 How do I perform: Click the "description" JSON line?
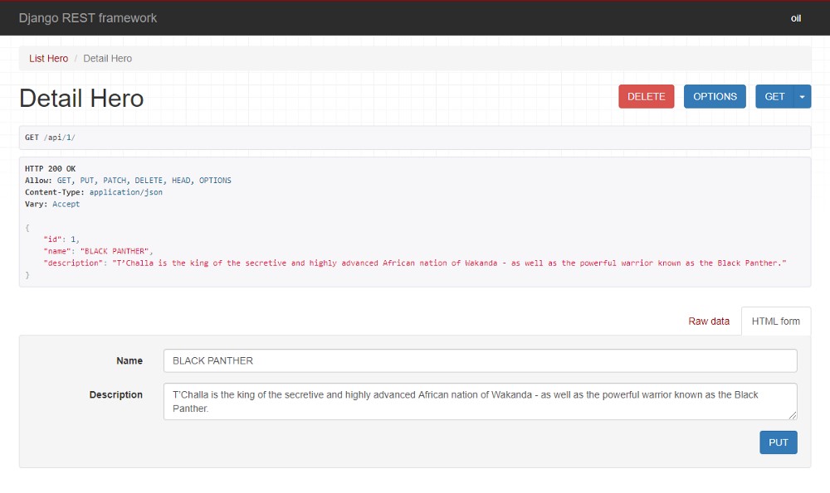click(x=415, y=263)
